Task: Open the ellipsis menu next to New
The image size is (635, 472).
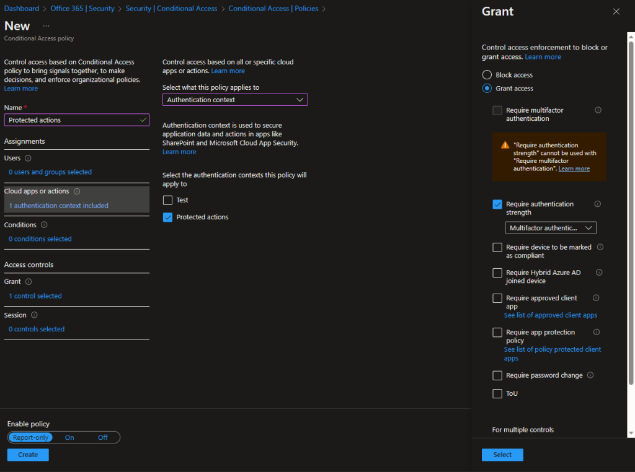Action: coord(47,25)
